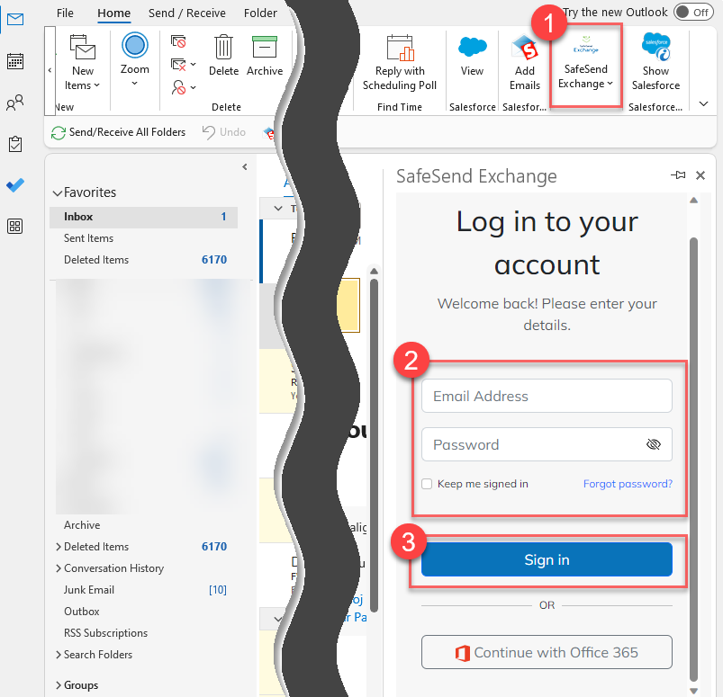Click the Show Salesforce icon
723x697 pixels.
(655, 63)
